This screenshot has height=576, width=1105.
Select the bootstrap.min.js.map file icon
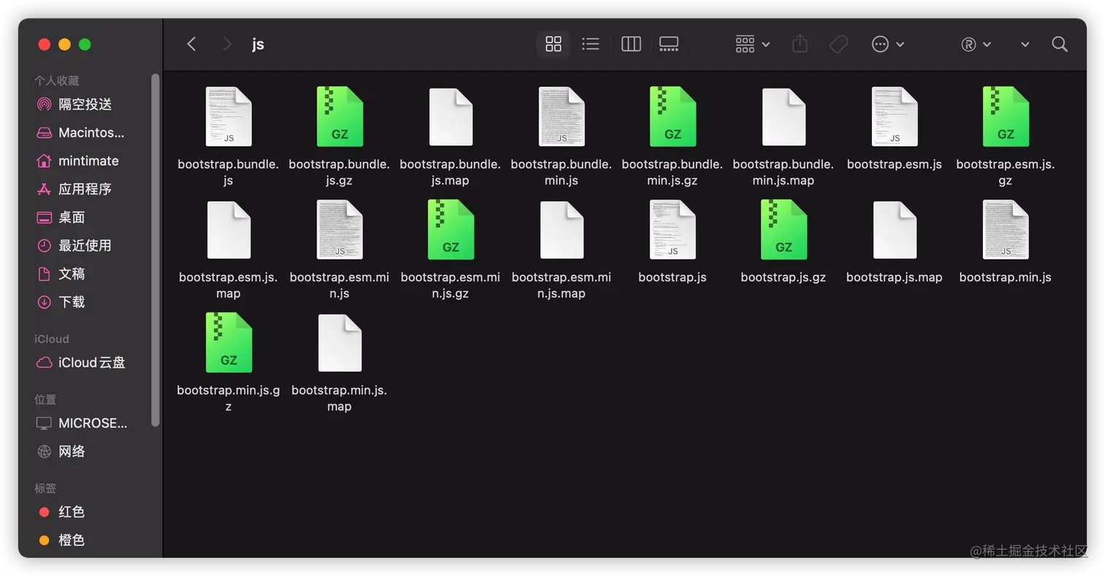tap(340, 343)
